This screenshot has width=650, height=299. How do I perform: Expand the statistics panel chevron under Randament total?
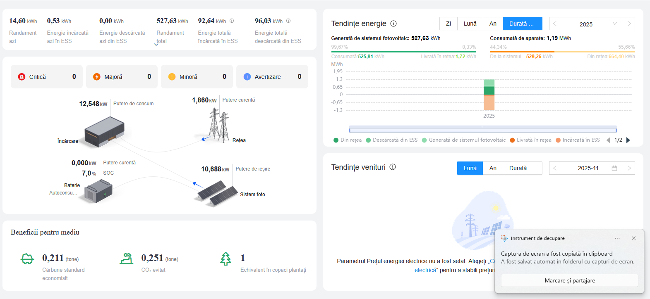pyautogui.click(x=156, y=45)
